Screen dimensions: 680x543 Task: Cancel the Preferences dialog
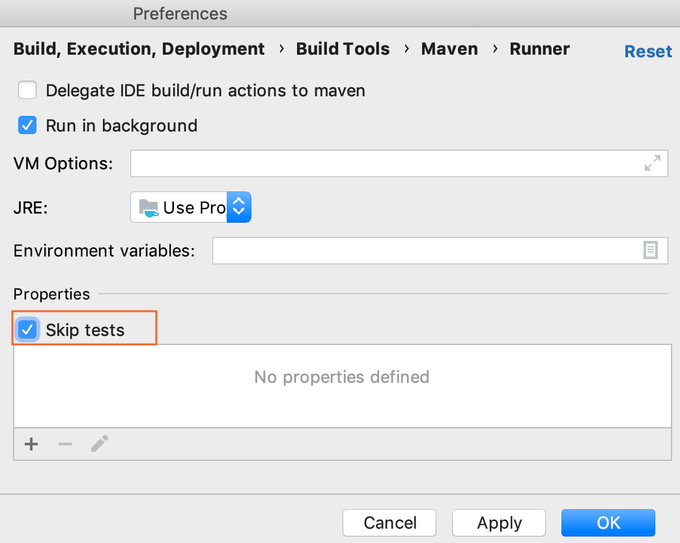(x=389, y=523)
